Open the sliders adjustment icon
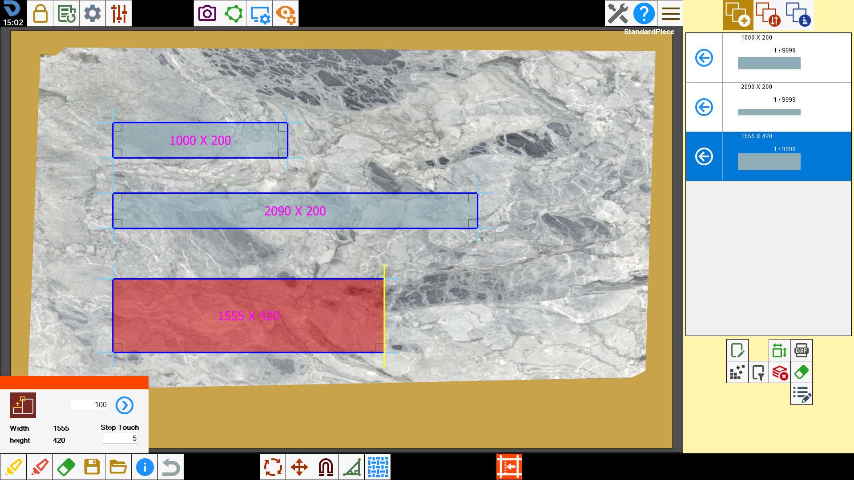The image size is (854, 480). pos(119,13)
